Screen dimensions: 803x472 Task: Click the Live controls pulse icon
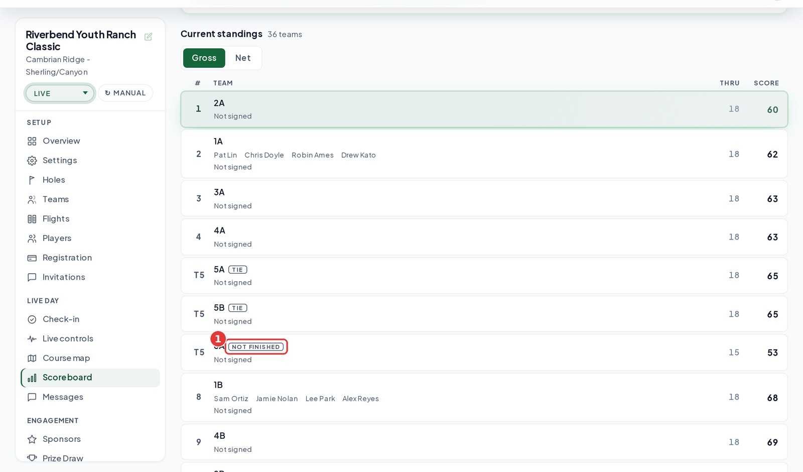[x=32, y=339]
